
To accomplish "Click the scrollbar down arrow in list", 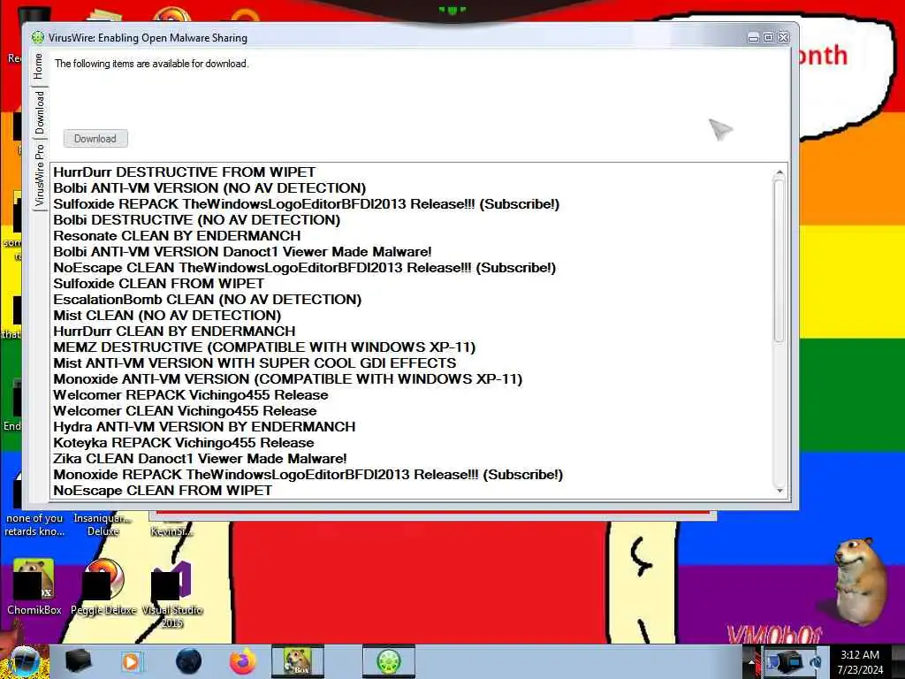I will [780, 490].
